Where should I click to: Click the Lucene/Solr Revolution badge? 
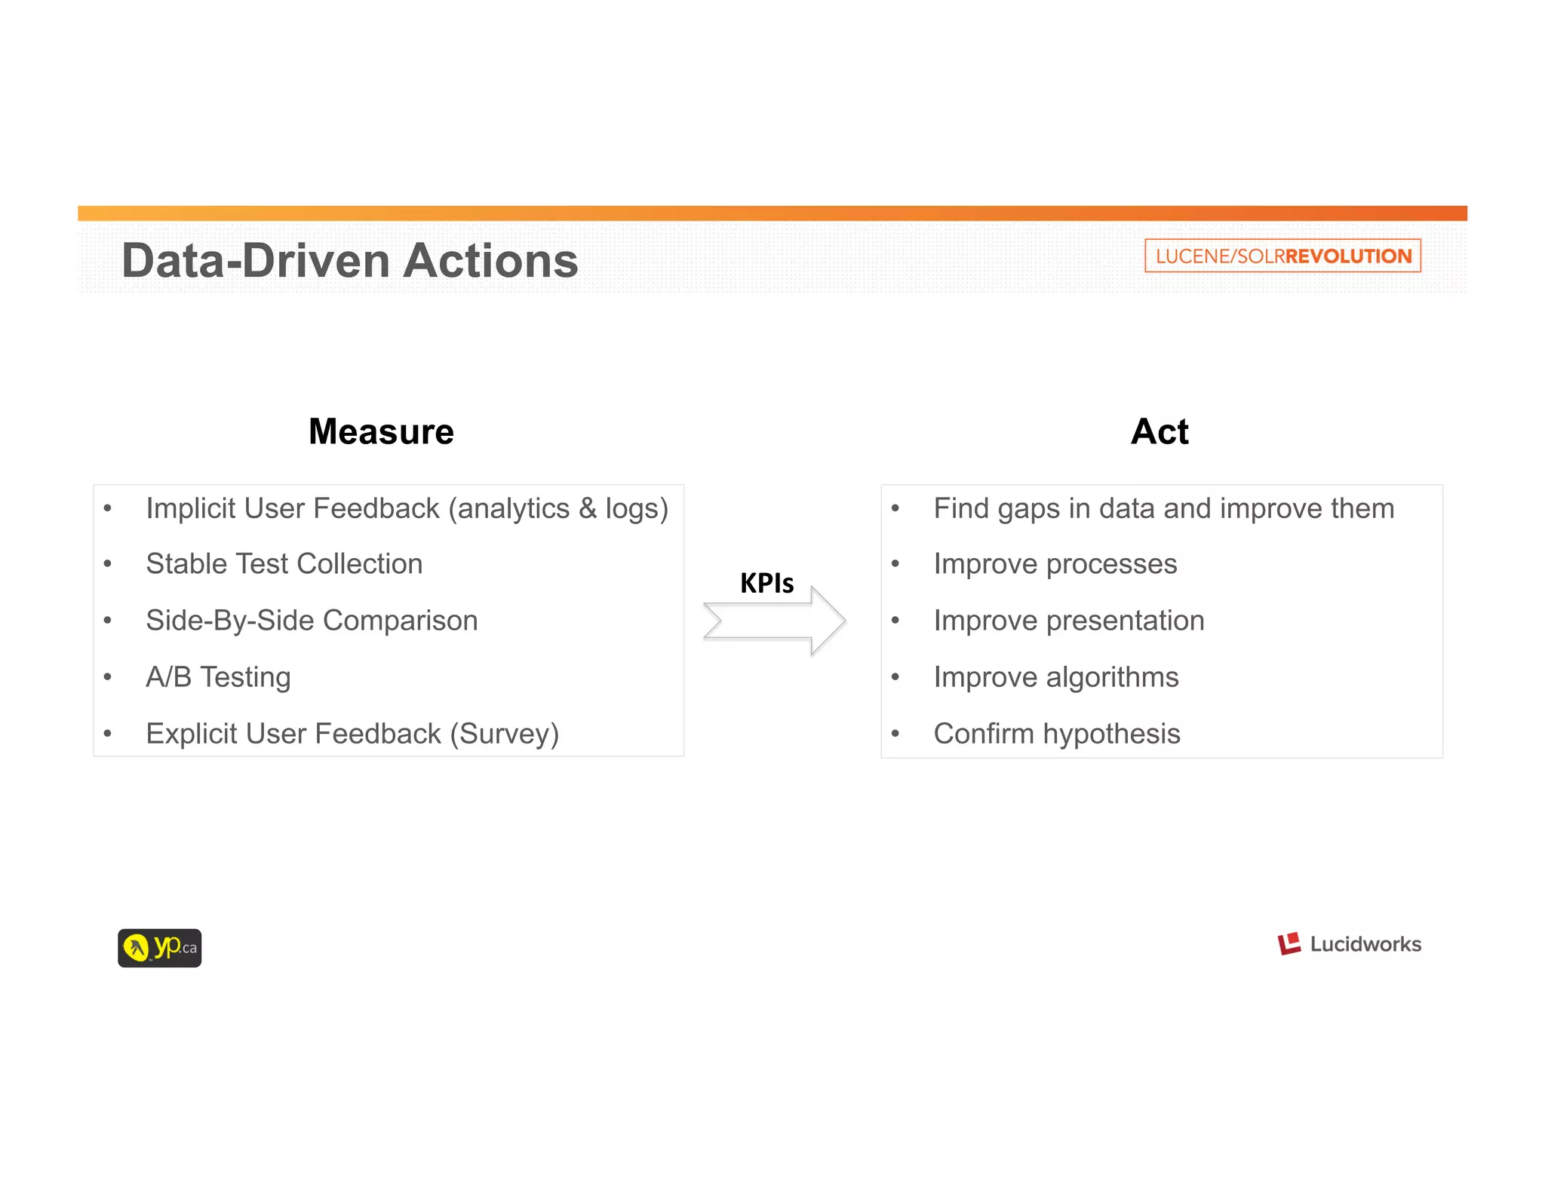coord(1282,256)
